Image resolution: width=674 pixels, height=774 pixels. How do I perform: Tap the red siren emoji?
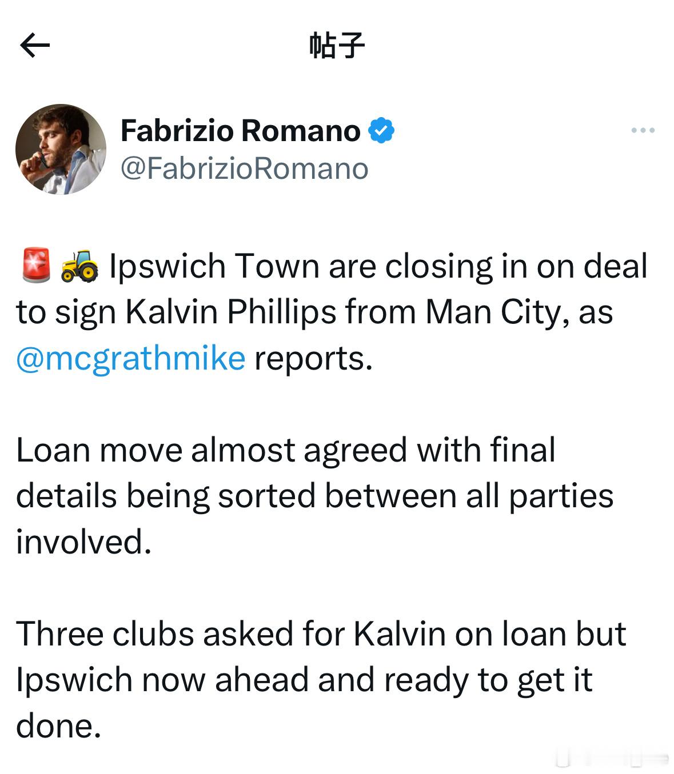[x=36, y=266]
